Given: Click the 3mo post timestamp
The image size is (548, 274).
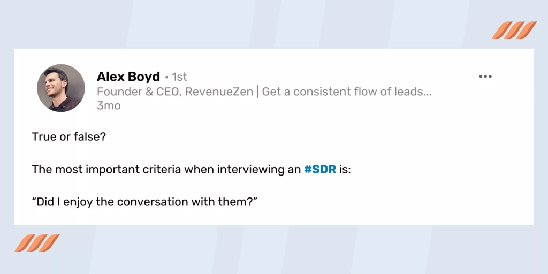Looking at the screenshot, I should tap(109, 106).
